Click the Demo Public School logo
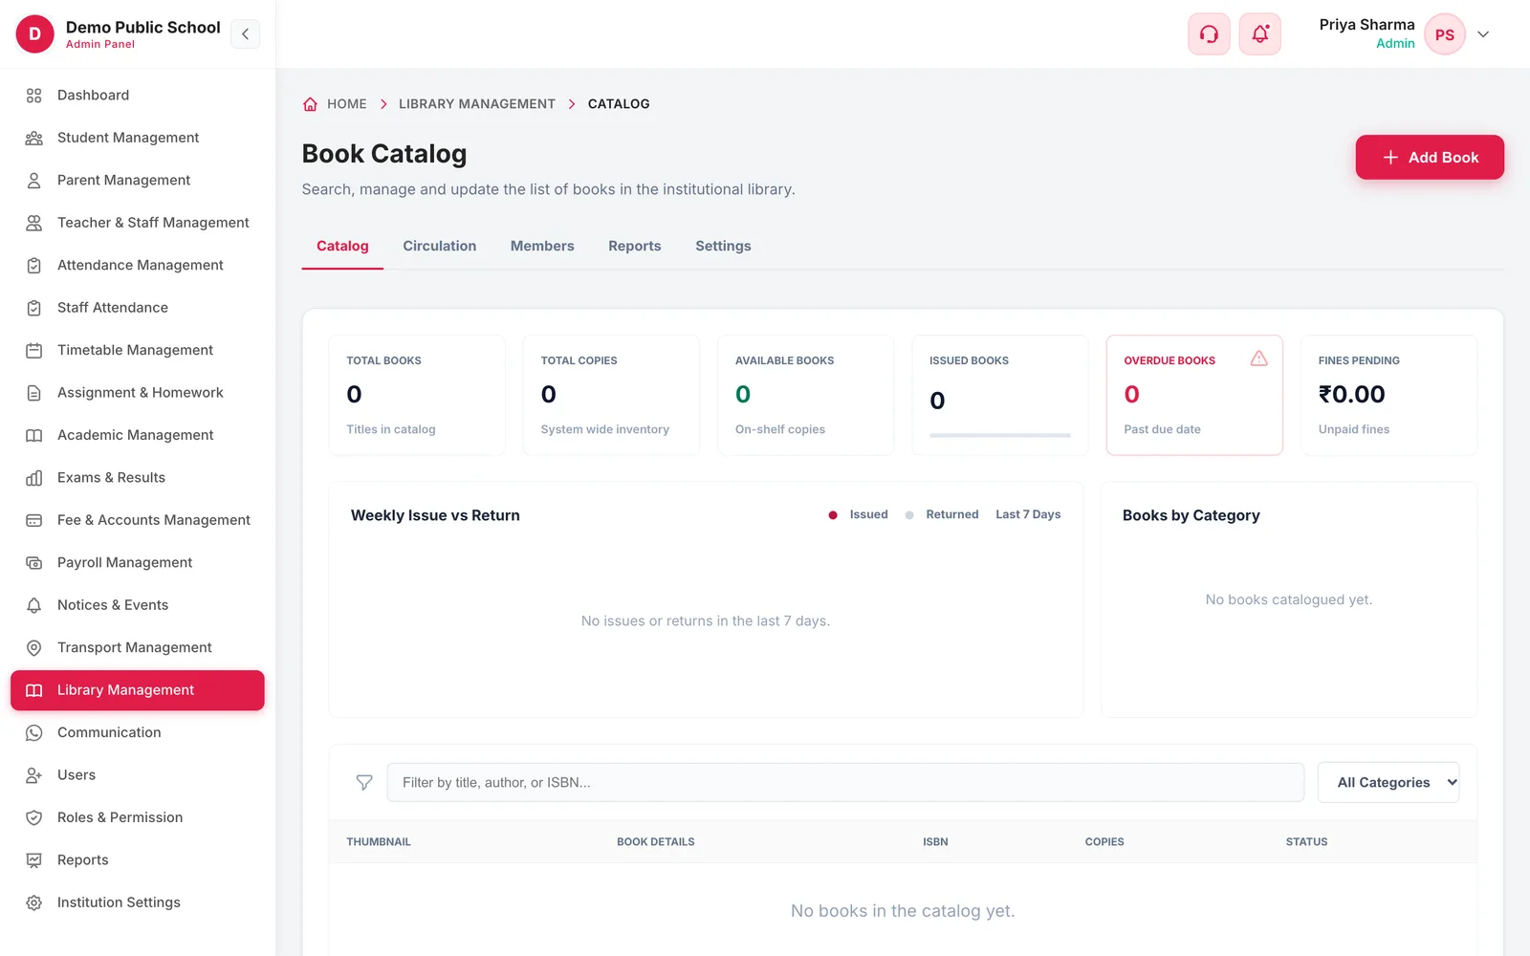Image resolution: width=1530 pixels, height=956 pixels. coord(35,34)
